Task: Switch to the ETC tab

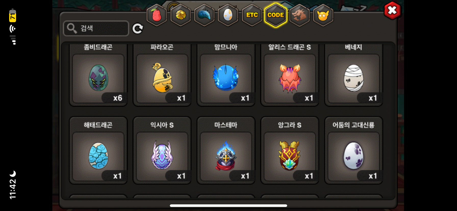Action: click(252, 15)
